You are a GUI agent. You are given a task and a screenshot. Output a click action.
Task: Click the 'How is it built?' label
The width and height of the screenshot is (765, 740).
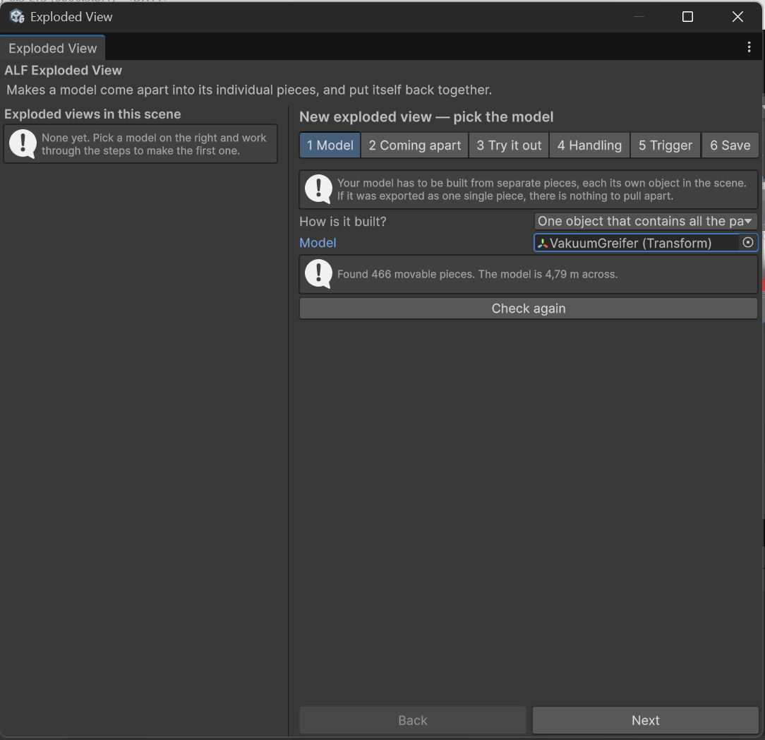[342, 222]
